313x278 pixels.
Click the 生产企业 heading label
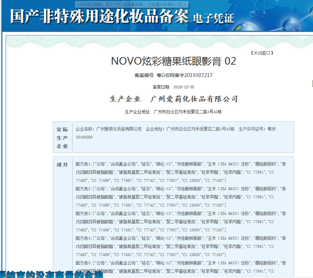125,99
